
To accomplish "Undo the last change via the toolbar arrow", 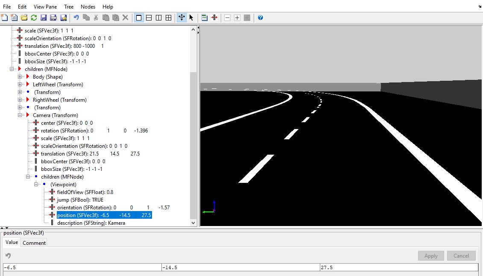I will tap(76, 18).
